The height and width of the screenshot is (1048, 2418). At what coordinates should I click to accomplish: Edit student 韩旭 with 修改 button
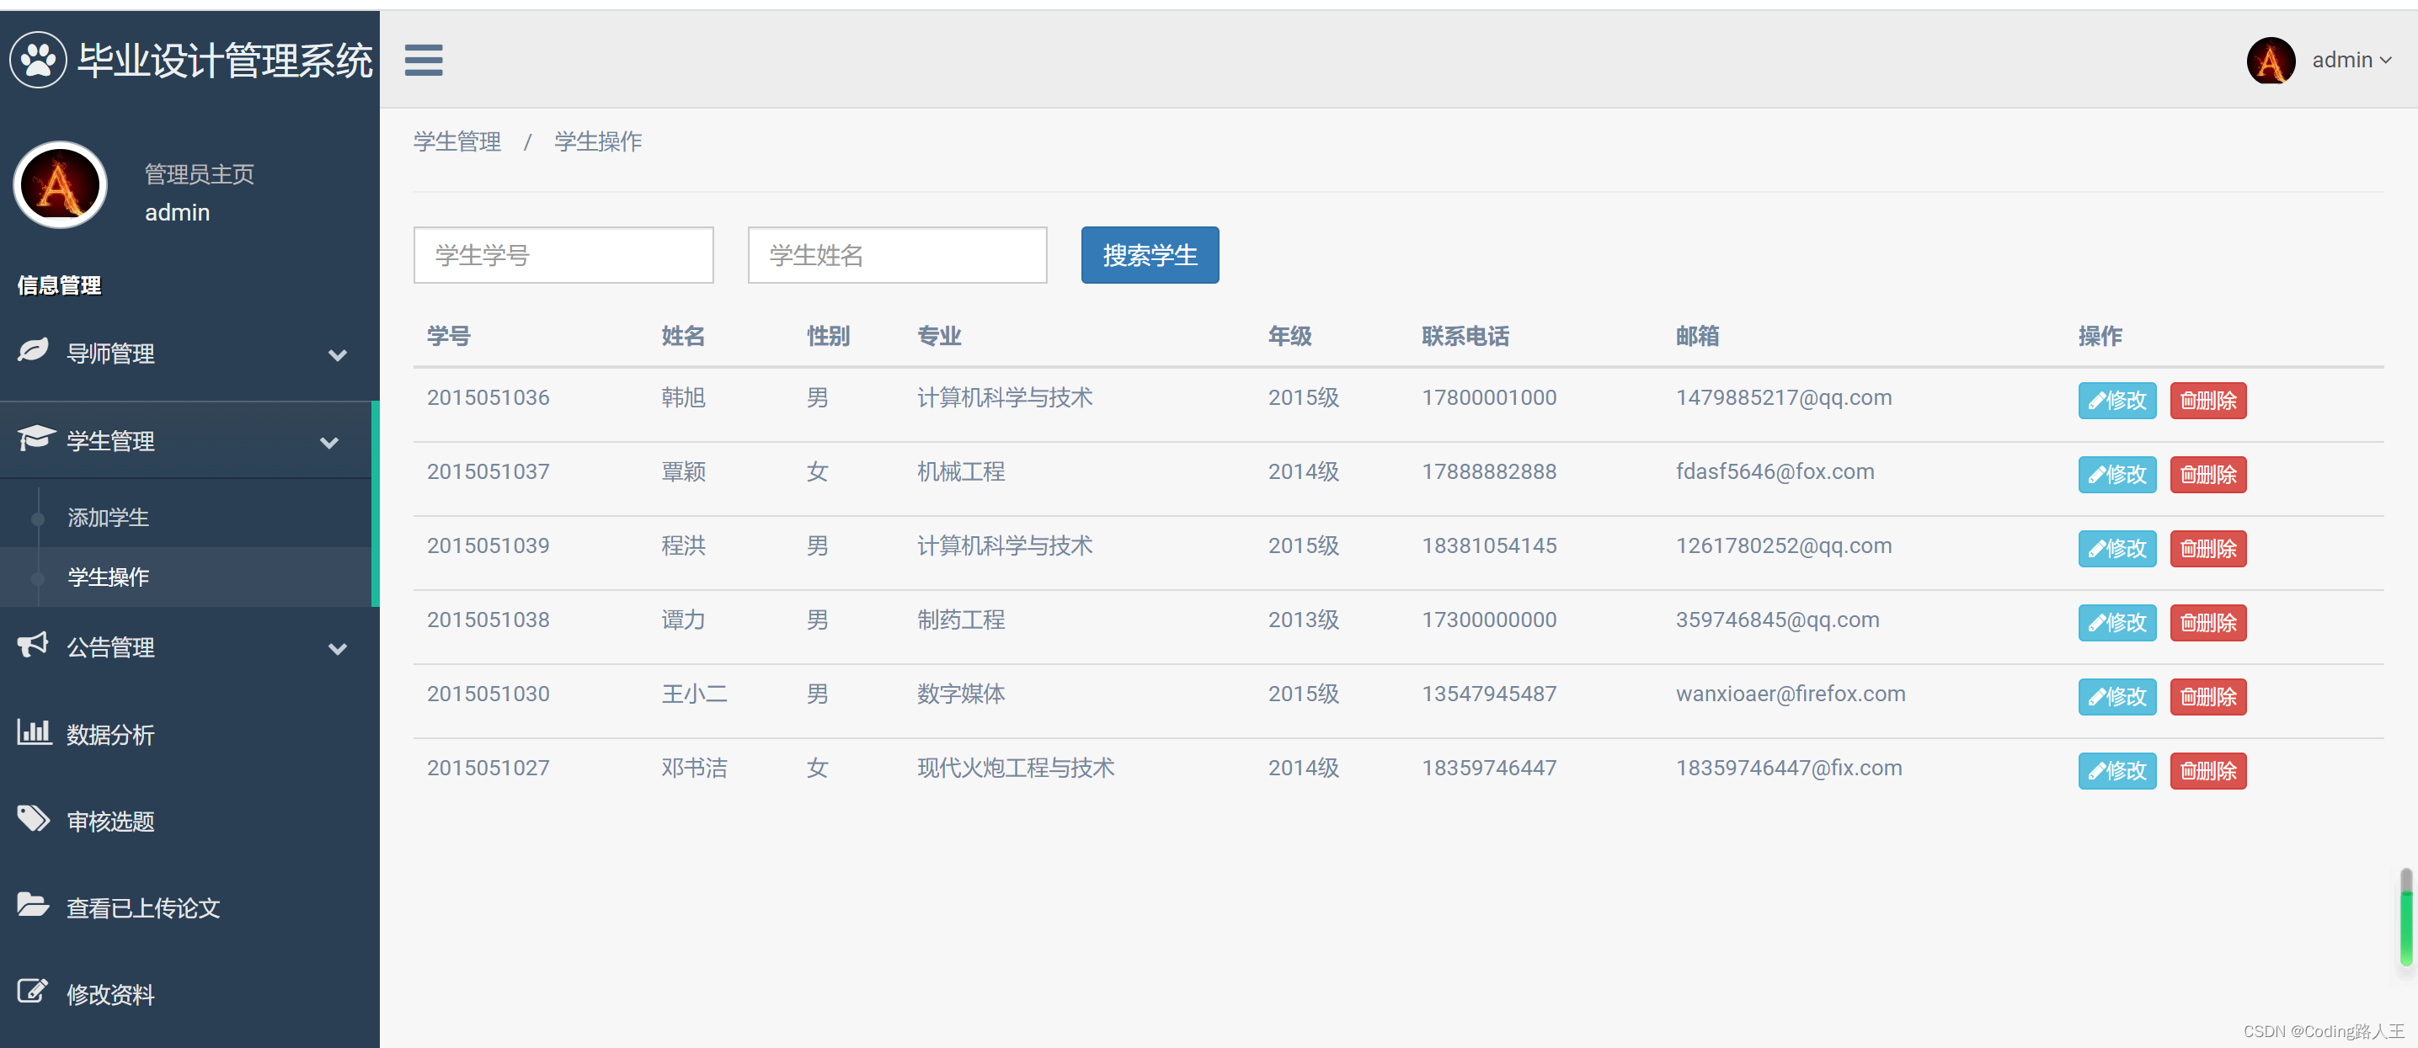[2116, 401]
